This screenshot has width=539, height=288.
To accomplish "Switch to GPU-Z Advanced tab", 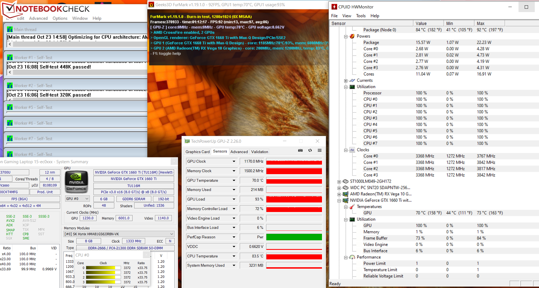I will pos(239,152).
